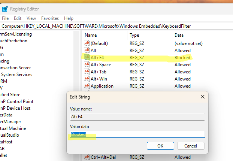233x161 pixels.
Task: Open the Favorites menu
Action: (x=50, y=18)
